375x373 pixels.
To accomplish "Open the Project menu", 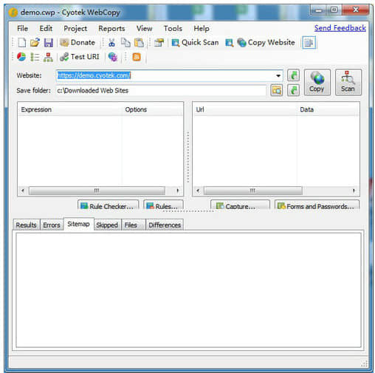I will (75, 29).
